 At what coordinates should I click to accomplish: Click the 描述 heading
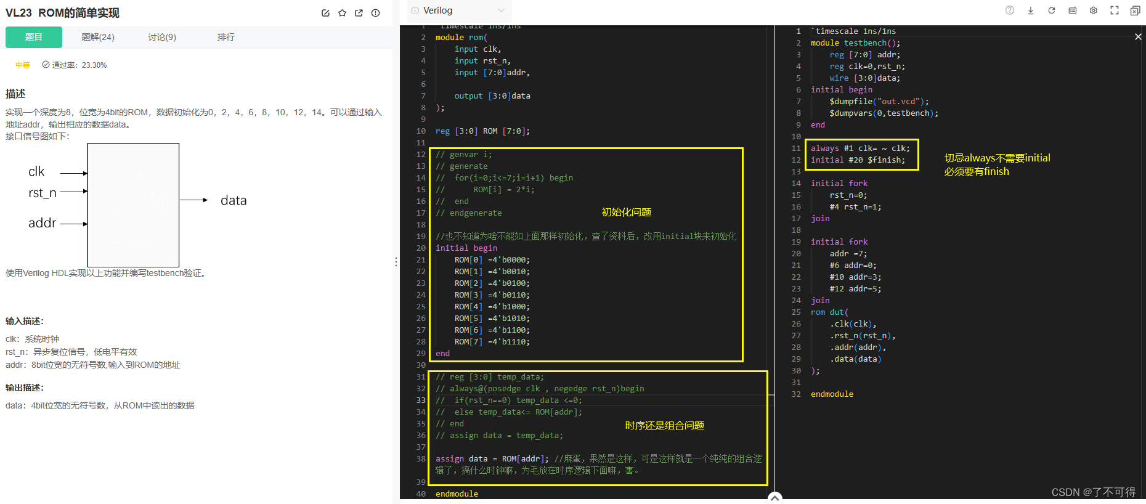pos(15,94)
